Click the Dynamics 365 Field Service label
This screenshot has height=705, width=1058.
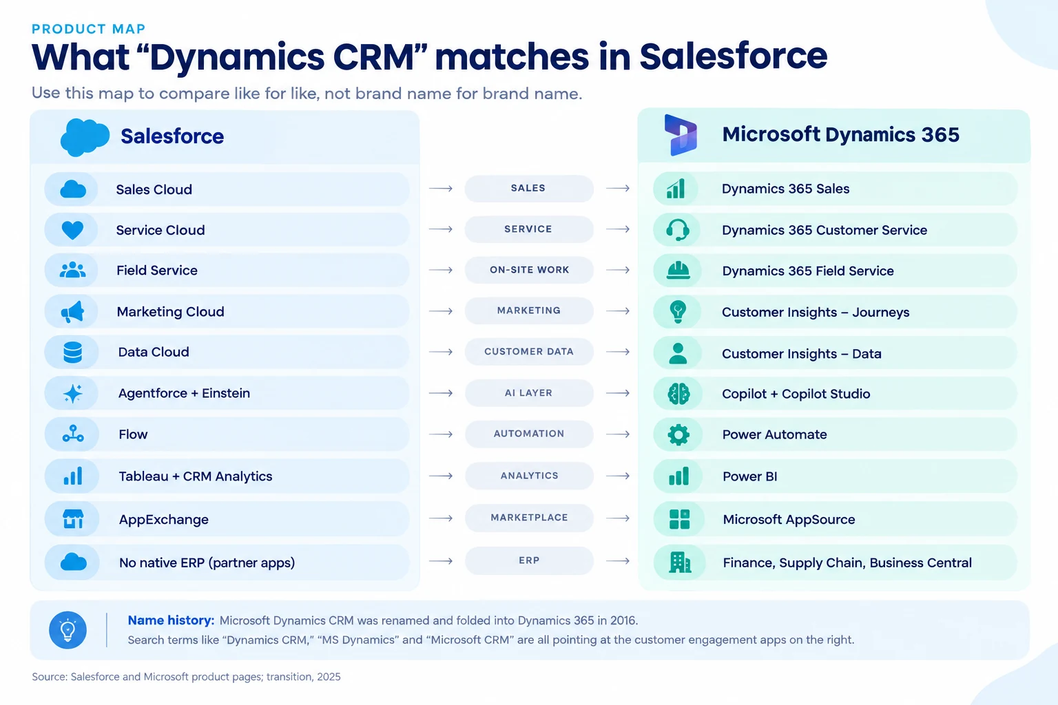[x=808, y=271]
